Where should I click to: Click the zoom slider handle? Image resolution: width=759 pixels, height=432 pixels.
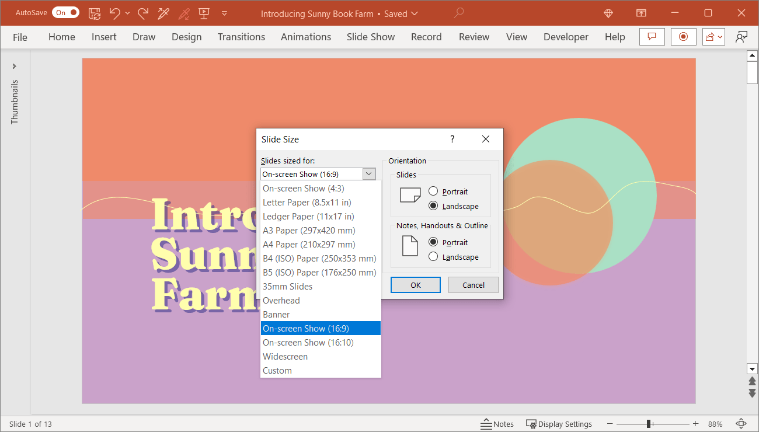649,424
